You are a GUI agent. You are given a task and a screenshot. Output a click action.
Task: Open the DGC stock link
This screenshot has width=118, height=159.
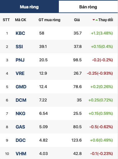coord(21,140)
